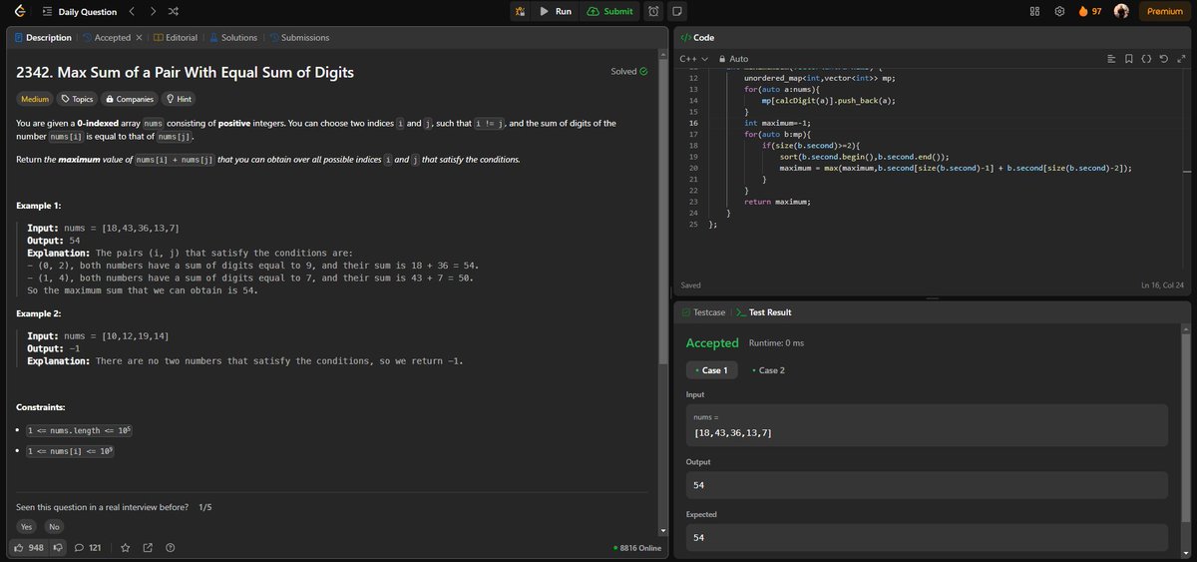Image resolution: width=1197 pixels, height=562 pixels.
Task: Click the Auto lock setting
Action: pos(732,59)
